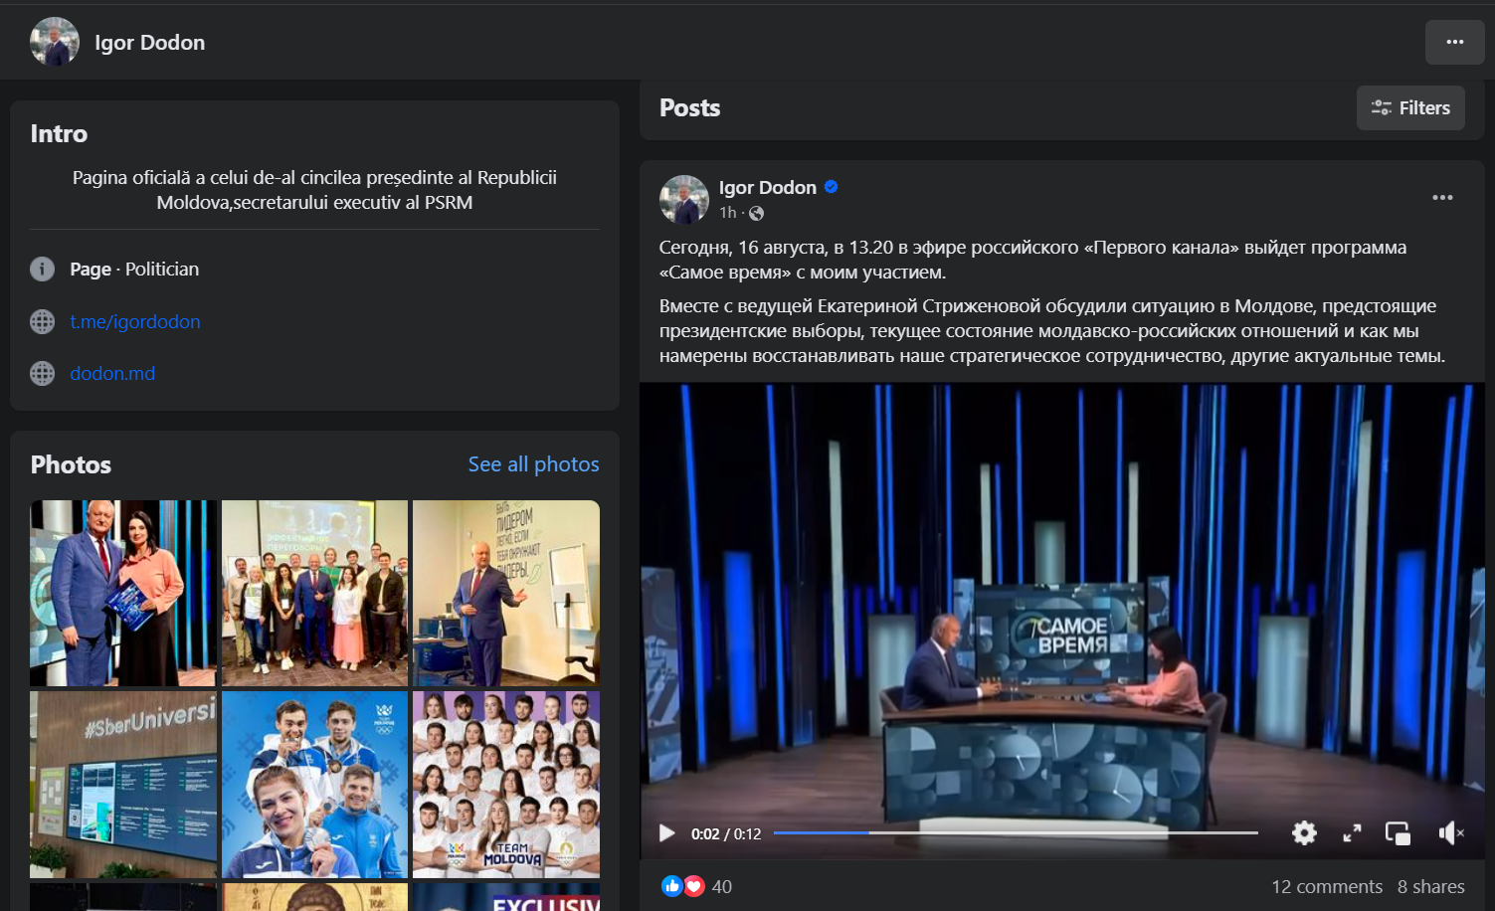This screenshot has height=911, width=1495.
Task: Click the info icon beside Page · Politician
Action: (x=42, y=269)
